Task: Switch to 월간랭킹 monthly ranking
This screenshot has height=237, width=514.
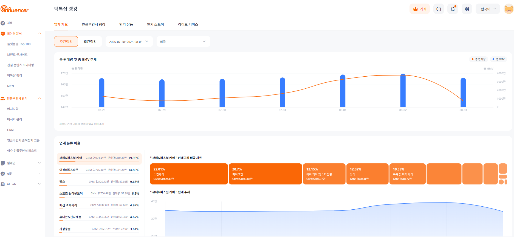Action: (90, 42)
